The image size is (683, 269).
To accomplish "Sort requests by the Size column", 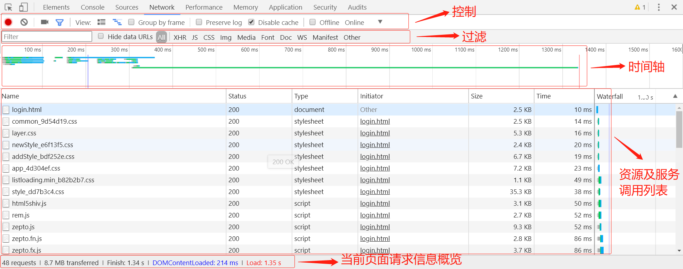I will (501, 96).
